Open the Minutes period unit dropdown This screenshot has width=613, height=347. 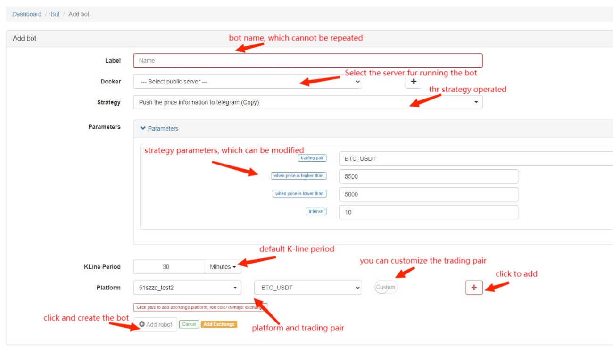pos(223,267)
